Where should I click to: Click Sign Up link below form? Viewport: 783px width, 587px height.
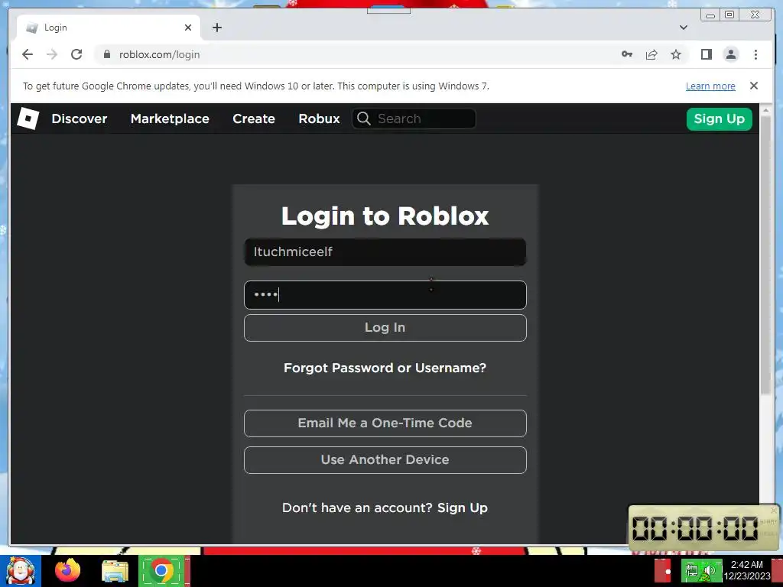click(x=463, y=508)
